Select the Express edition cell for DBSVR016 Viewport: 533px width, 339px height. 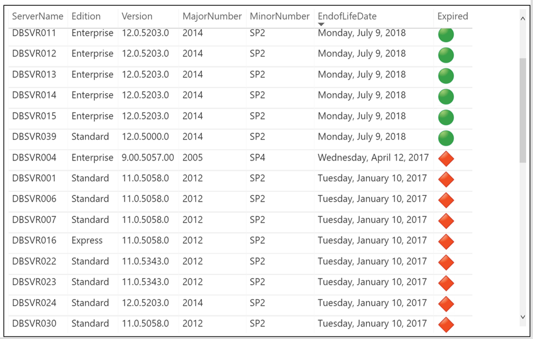coord(87,241)
